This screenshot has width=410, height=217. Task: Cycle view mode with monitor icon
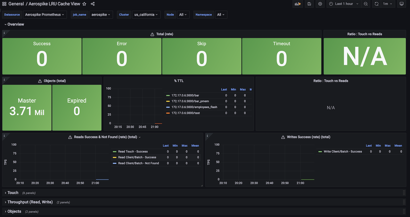402,4
